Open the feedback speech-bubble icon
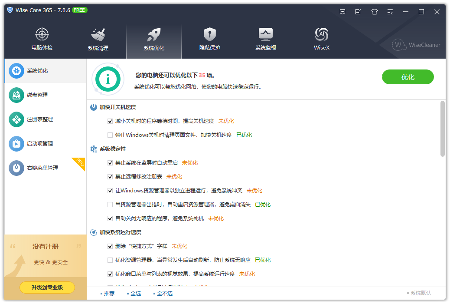The image size is (450, 304). (x=342, y=12)
